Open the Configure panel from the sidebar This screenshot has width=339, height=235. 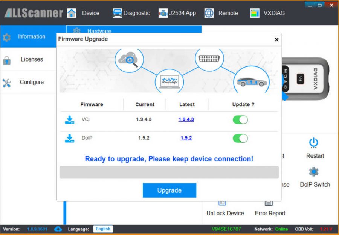[32, 82]
